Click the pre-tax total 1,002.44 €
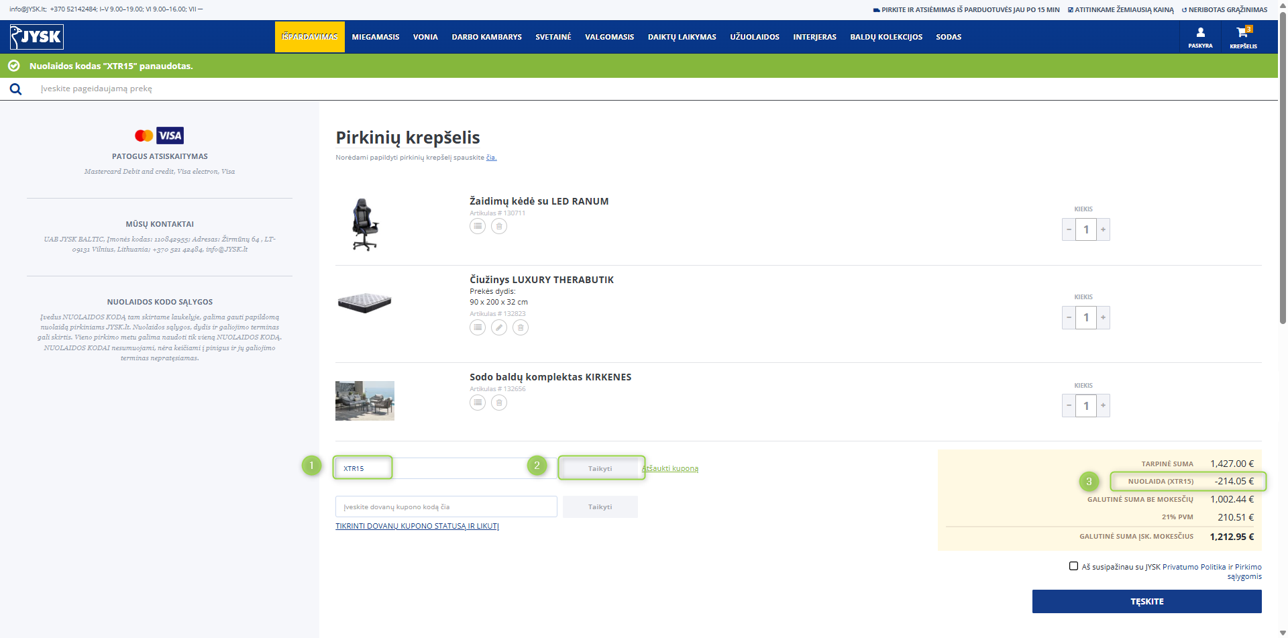Screen dimensions: 1288x638 (1232, 499)
